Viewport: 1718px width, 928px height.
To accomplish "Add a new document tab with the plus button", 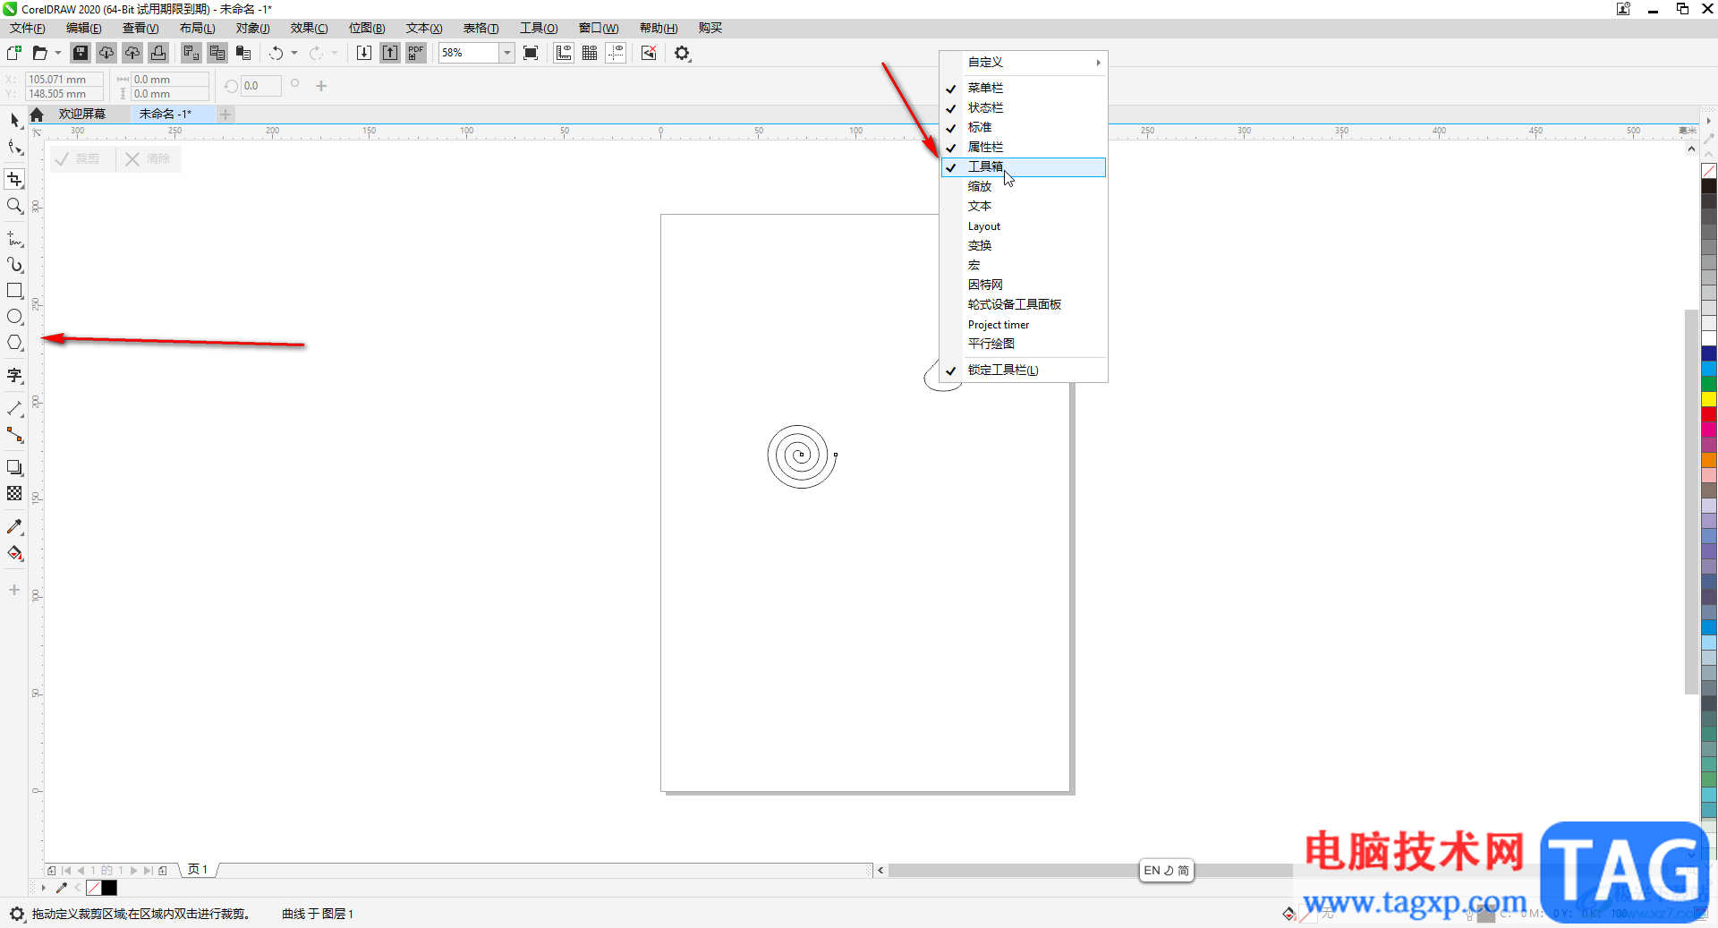I will tap(225, 114).
